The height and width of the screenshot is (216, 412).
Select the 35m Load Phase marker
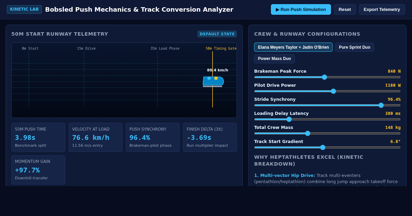[165, 49]
